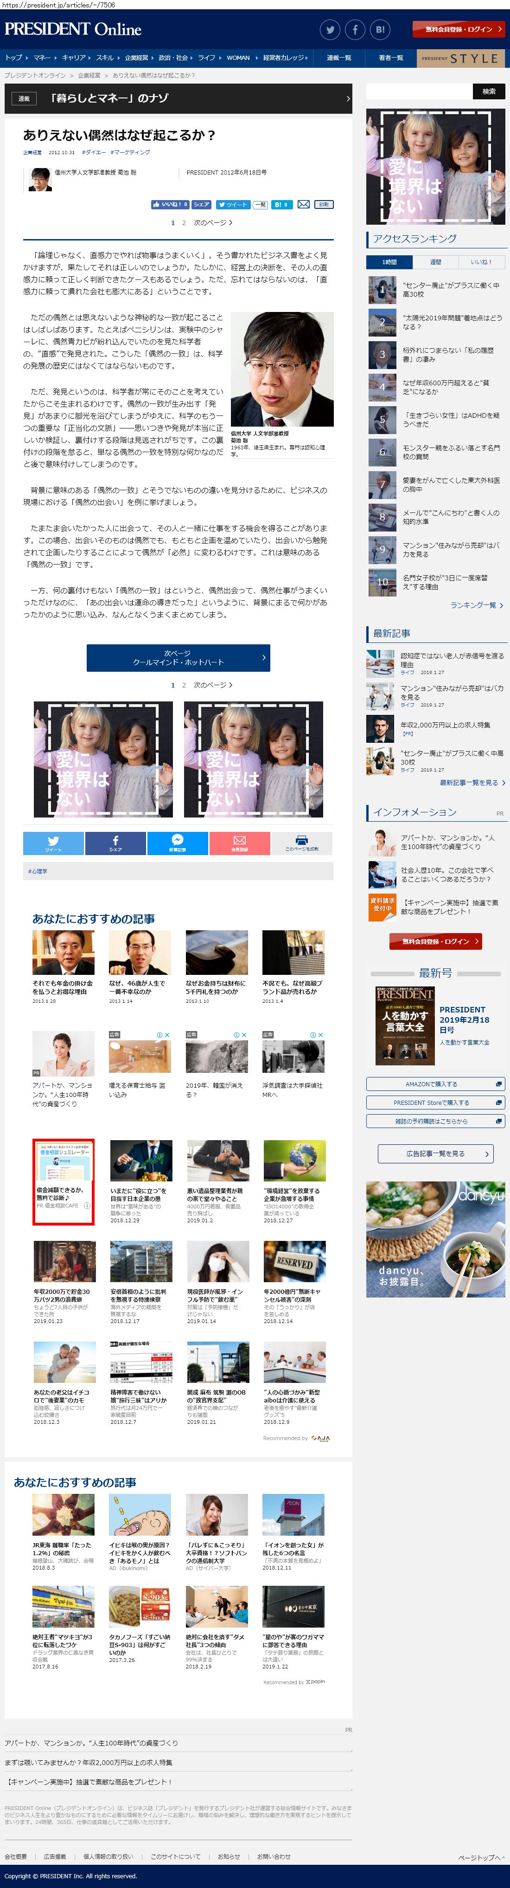510x1888 pixels.
Task: Open the Facebook icon in the header
Action: (355, 30)
